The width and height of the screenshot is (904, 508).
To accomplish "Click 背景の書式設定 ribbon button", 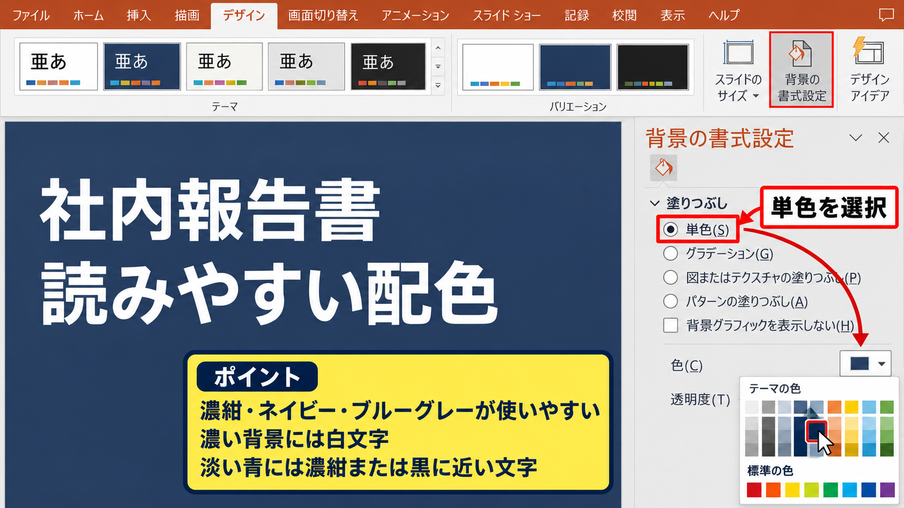I will [x=801, y=70].
